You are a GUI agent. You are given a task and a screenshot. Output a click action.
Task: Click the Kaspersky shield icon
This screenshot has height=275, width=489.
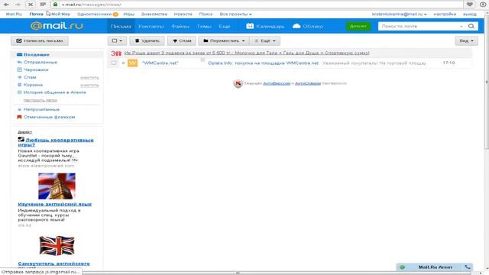tap(238, 83)
